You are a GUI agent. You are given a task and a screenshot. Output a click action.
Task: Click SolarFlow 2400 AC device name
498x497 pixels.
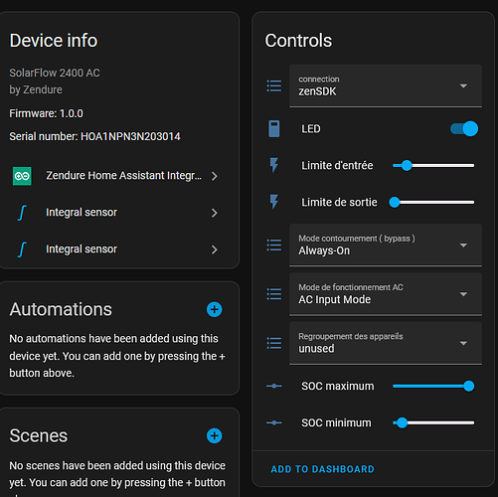click(x=55, y=73)
